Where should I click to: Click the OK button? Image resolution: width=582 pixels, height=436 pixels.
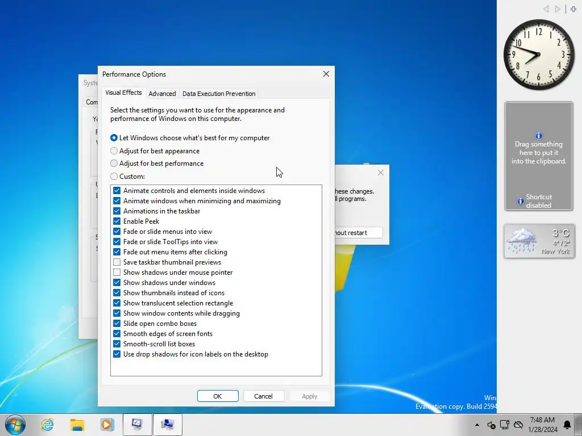click(218, 396)
